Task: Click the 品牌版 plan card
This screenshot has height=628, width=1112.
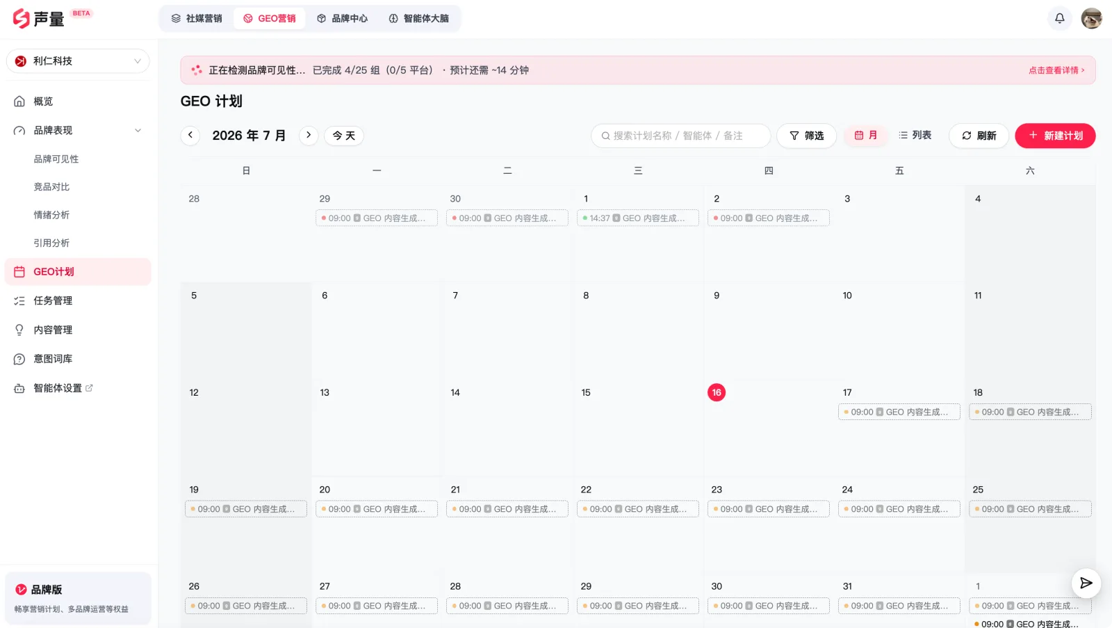Action: [x=78, y=598]
